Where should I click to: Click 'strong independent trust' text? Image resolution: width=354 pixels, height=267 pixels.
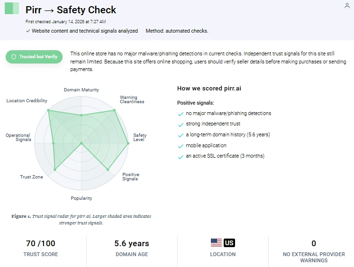tap(213, 124)
